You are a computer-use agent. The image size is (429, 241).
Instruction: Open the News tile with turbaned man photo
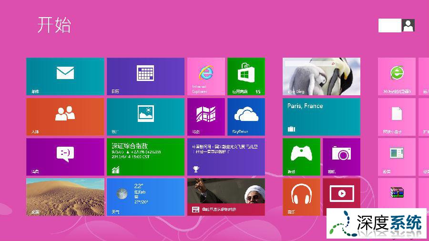226,197
